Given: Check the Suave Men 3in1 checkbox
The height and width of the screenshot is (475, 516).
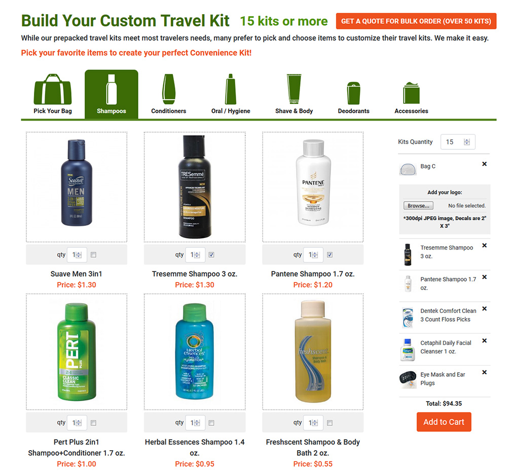Looking at the screenshot, I should pyautogui.click(x=93, y=255).
